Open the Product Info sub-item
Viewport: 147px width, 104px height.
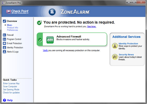[x=13, y=28]
